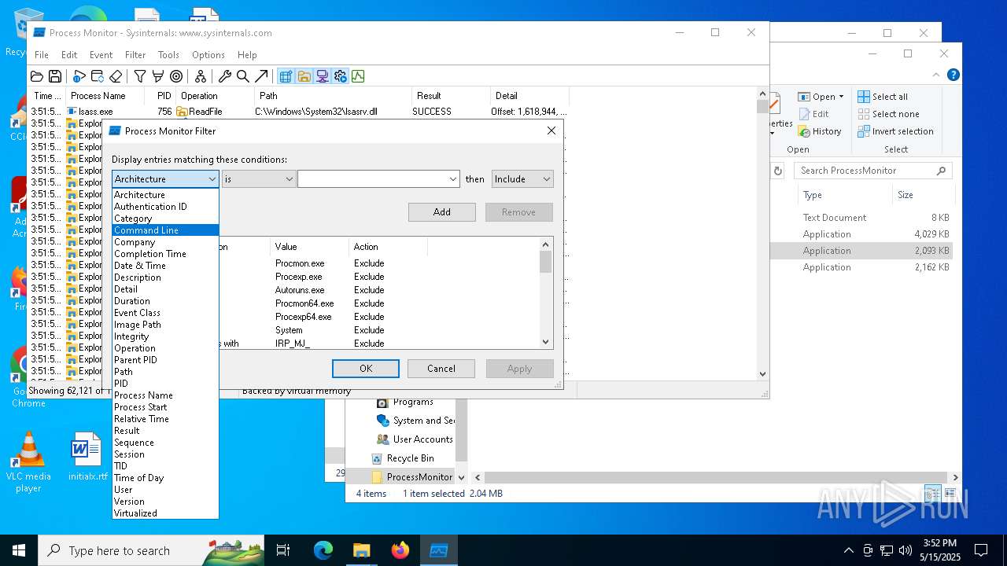Open the 'is' relation dropdown
The width and height of the screenshot is (1007, 566).
(x=259, y=179)
